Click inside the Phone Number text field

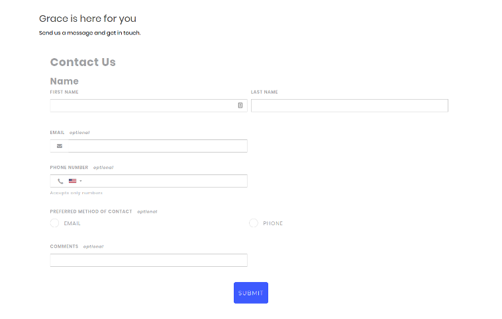click(166, 181)
